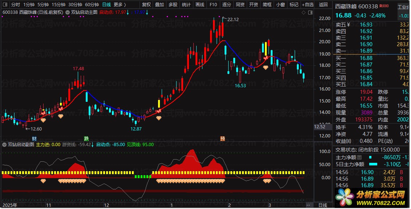This screenshot has height=209, width=411.
Task: Click the 主力净额 detail list icon
Action: click(360, 157)
